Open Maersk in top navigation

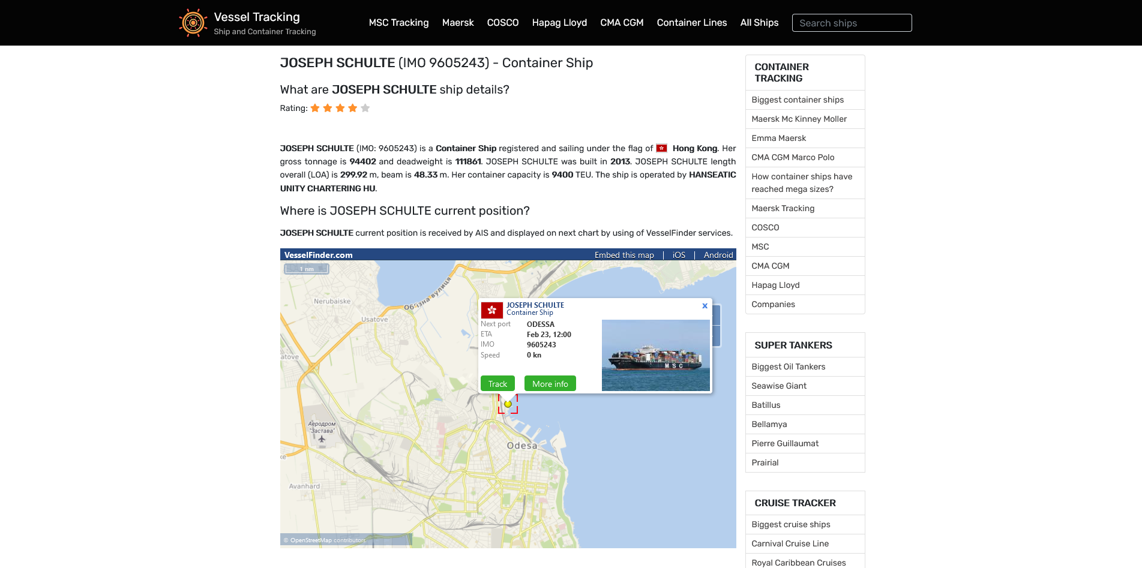[x=458, y=23]
